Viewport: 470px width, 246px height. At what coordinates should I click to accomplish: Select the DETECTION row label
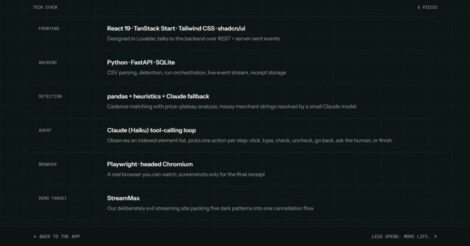point(50,96)
